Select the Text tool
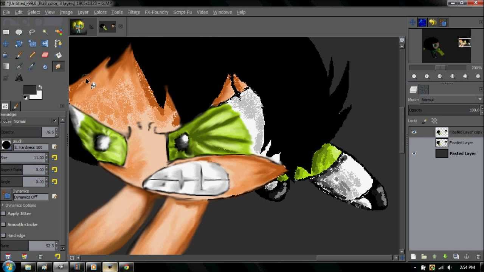Screen dimensions: 484x272 [x=19, y=78]
